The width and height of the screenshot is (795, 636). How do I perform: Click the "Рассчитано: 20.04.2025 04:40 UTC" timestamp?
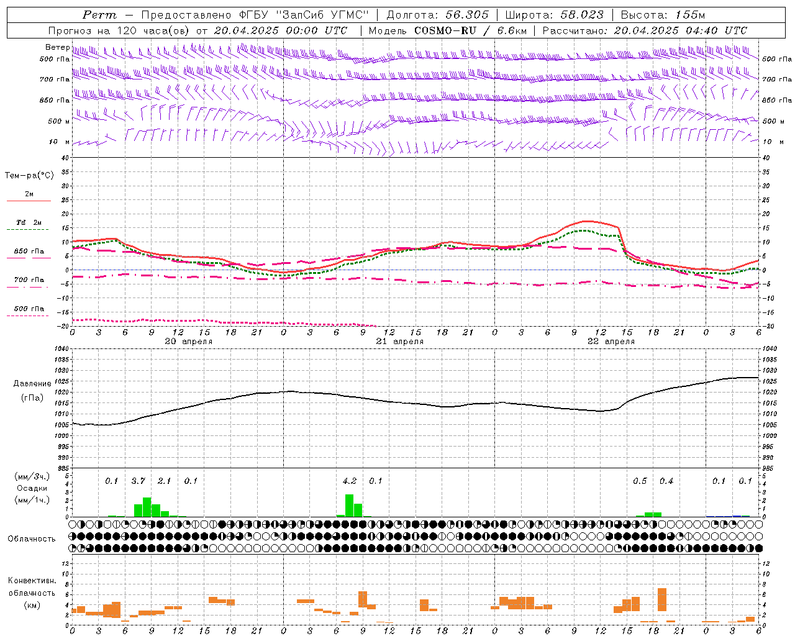[x=645, y=30]
